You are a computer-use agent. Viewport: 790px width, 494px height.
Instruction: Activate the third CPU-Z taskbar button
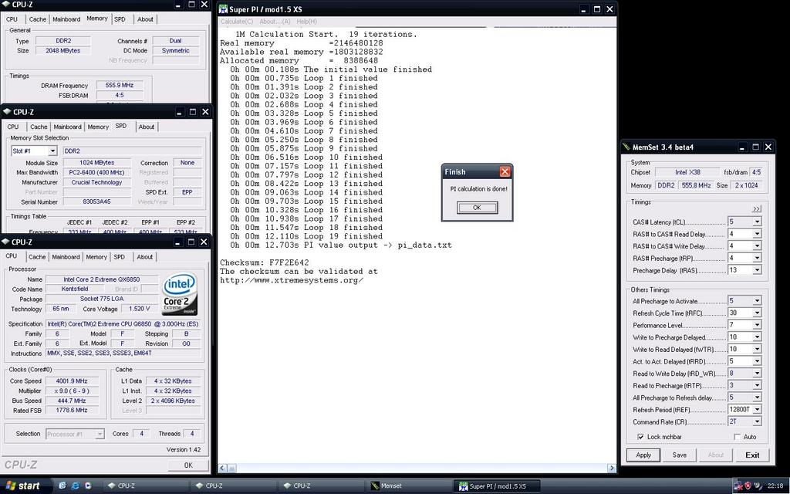pos(322,486)
